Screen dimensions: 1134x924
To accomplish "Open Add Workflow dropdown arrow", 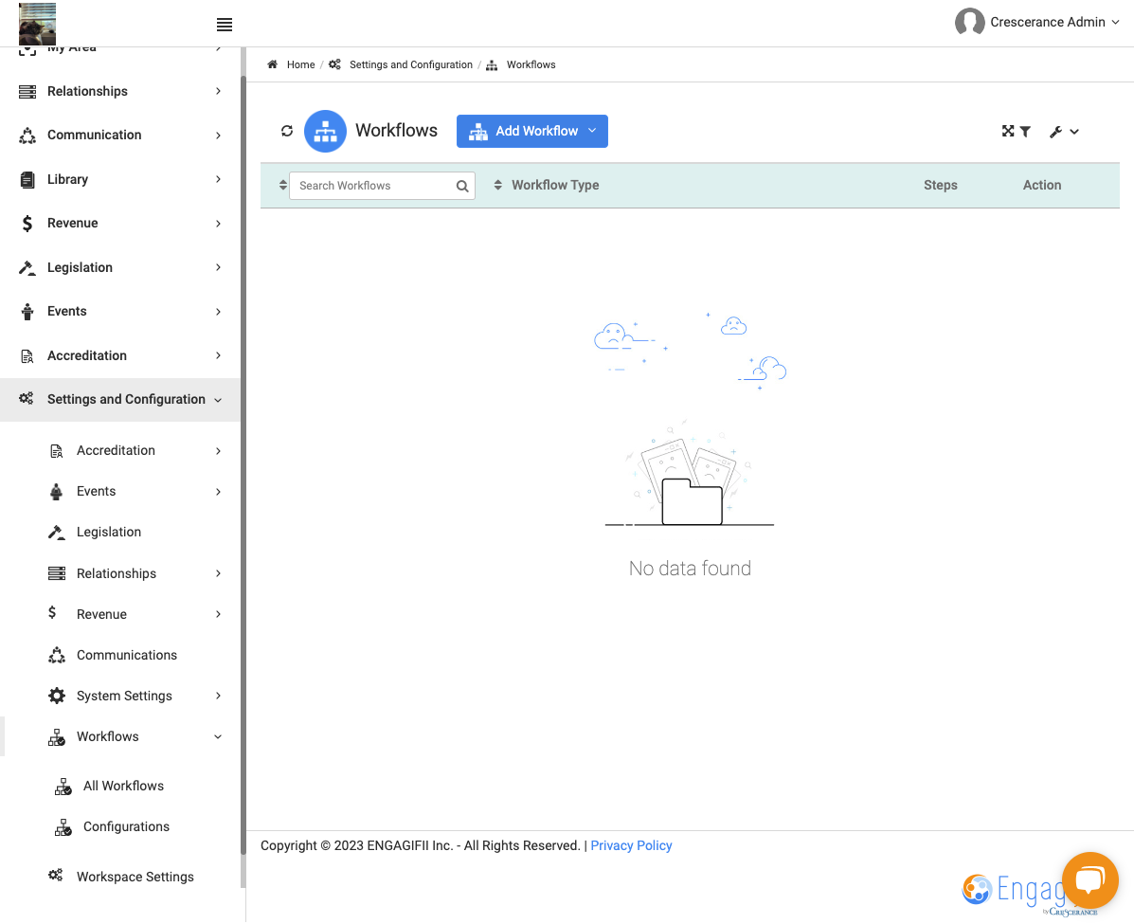I will click(592, 131).
